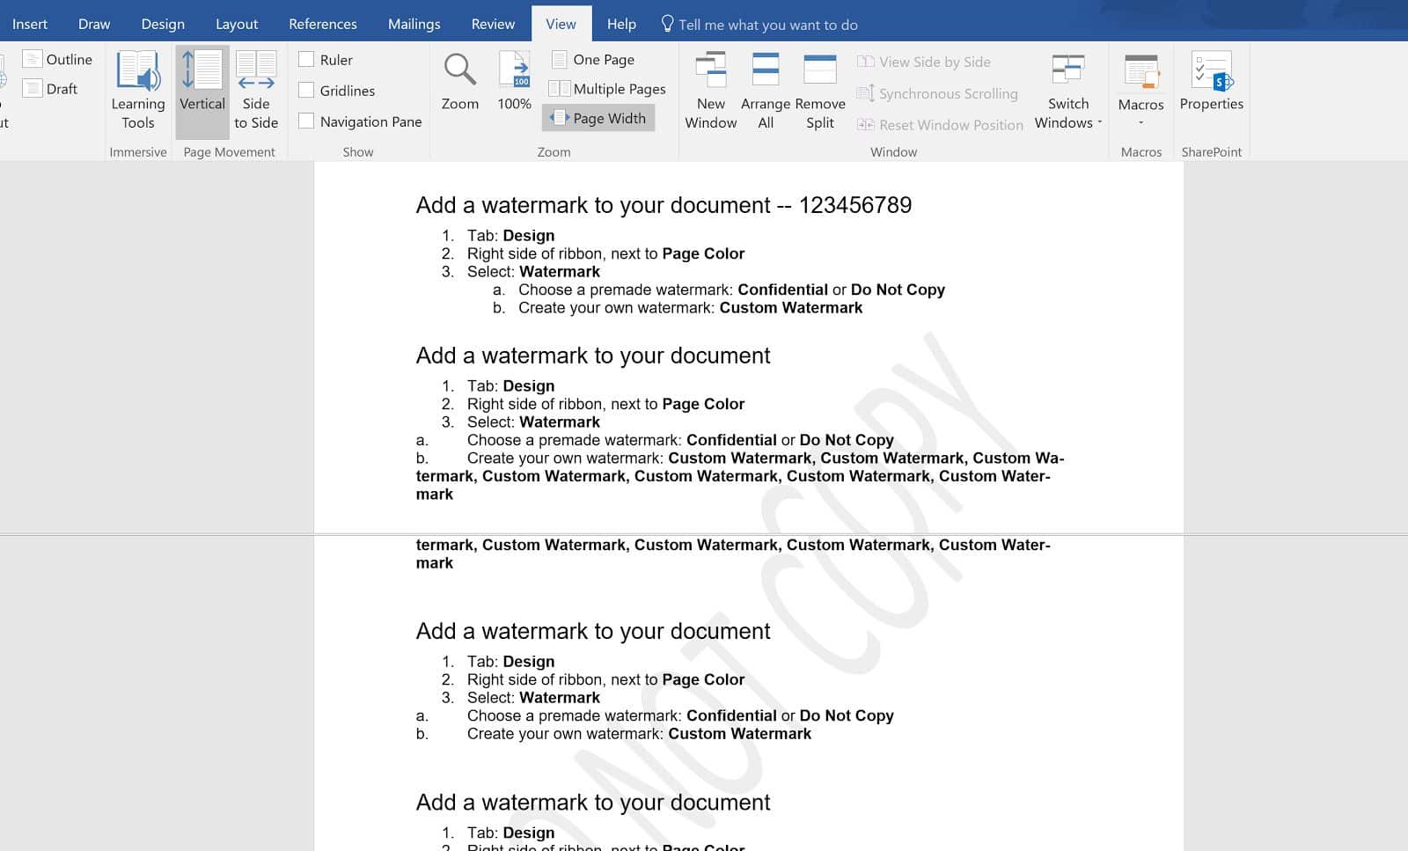Open the Switch Windows dropdown
Screen dimensions: 1408x851
pos(1067,92)
